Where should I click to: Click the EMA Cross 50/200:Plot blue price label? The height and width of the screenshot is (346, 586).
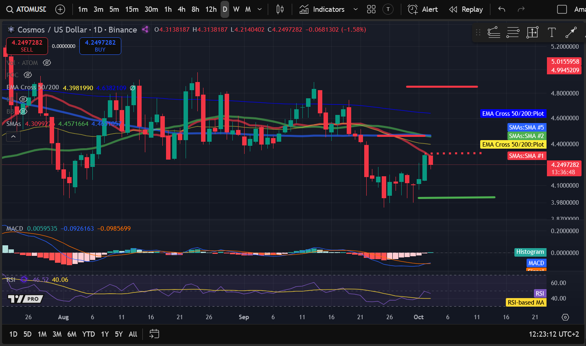pyautogui.click(x=513, y=114)
